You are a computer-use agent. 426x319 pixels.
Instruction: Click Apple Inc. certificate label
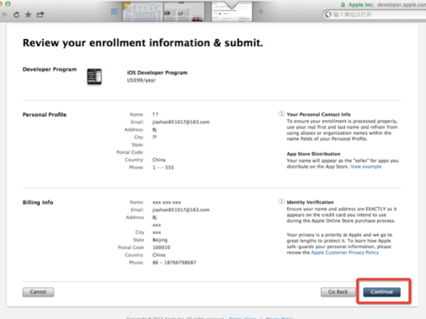pyautogui.click(x=361, y=5)
